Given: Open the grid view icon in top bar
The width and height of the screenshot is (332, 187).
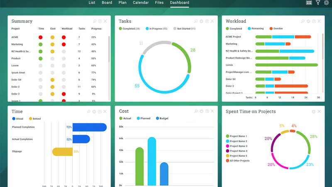Looking at the screenshot, I should coord(309,2).
